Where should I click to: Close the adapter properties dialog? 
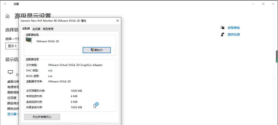[118, 21]
